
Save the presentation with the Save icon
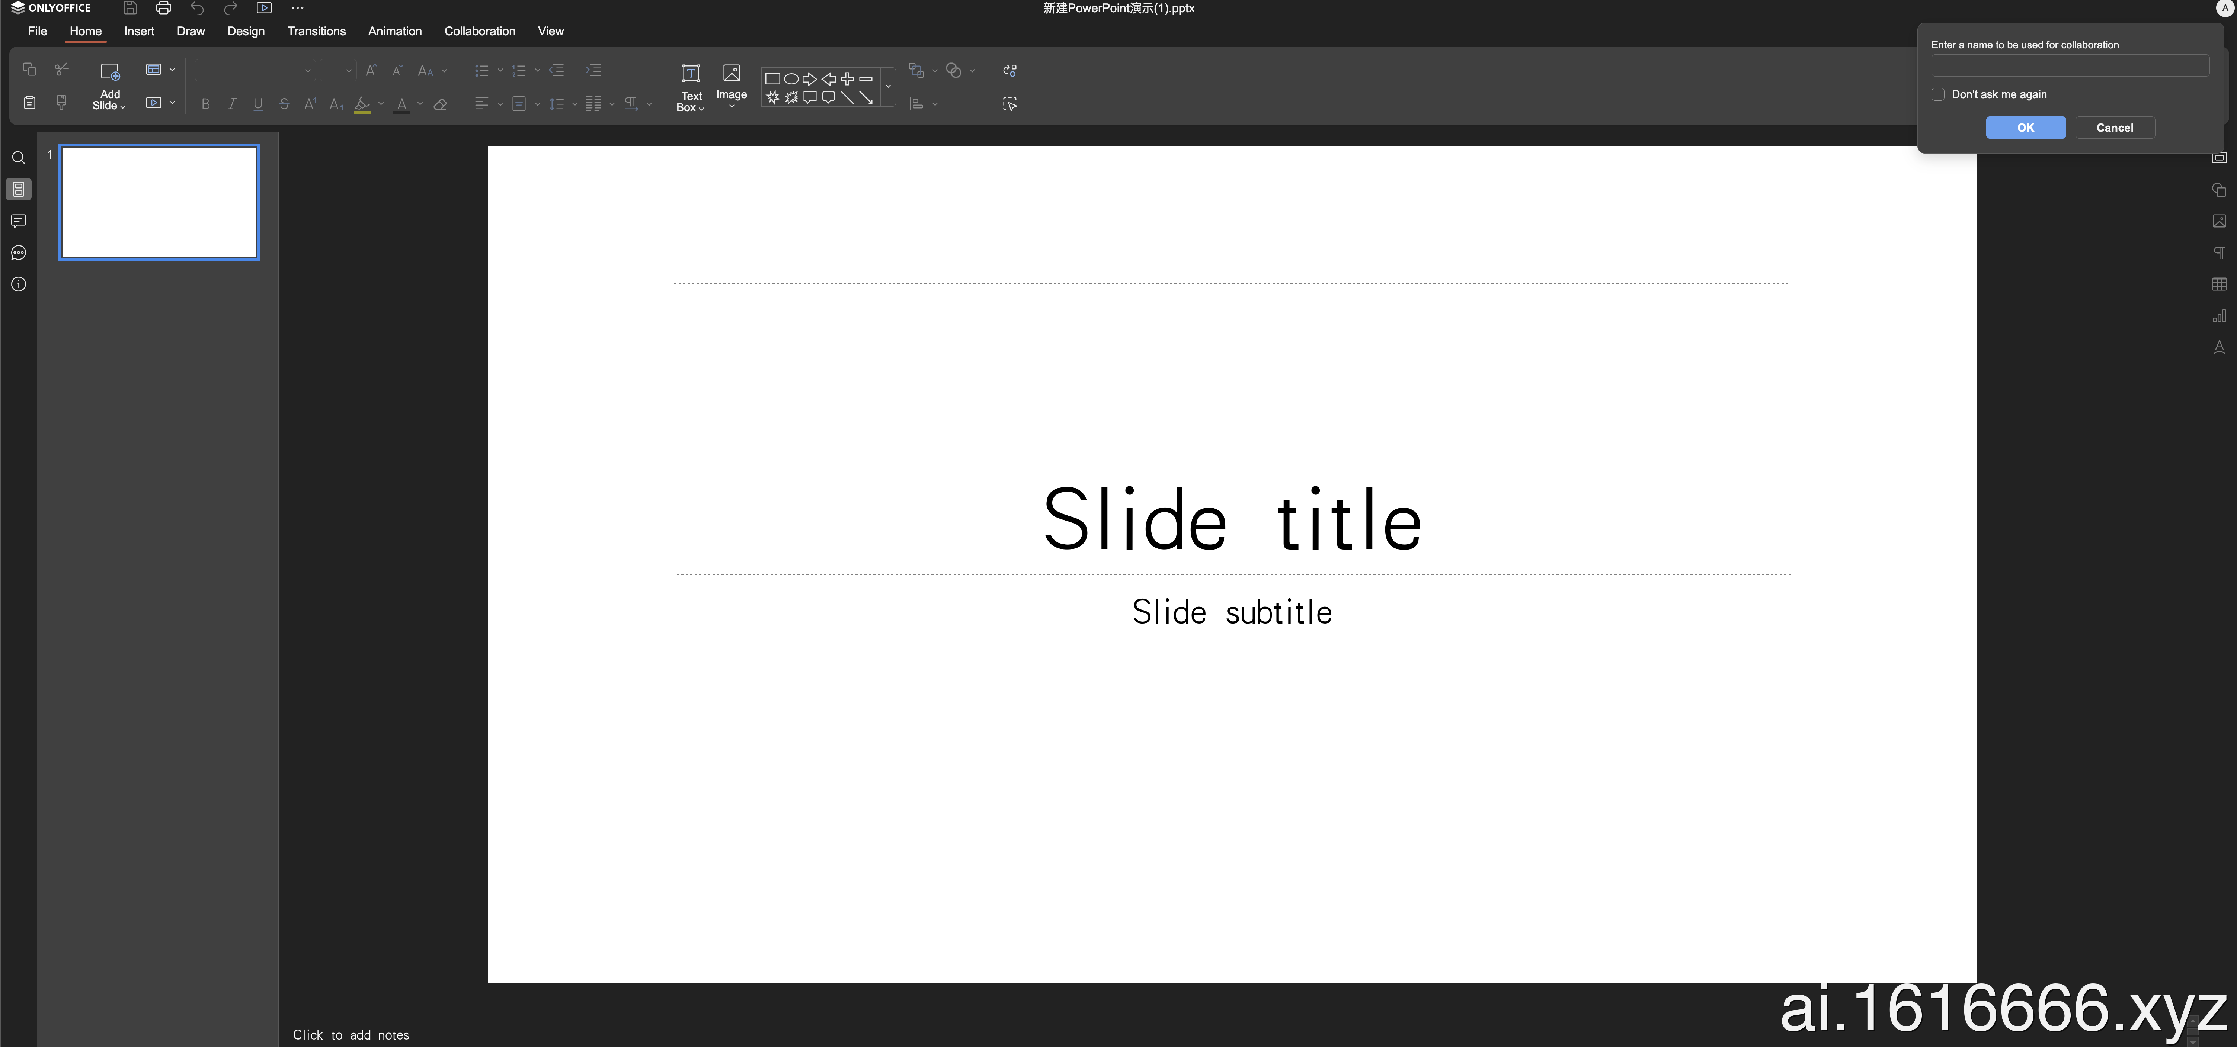[x=129, y=9]
